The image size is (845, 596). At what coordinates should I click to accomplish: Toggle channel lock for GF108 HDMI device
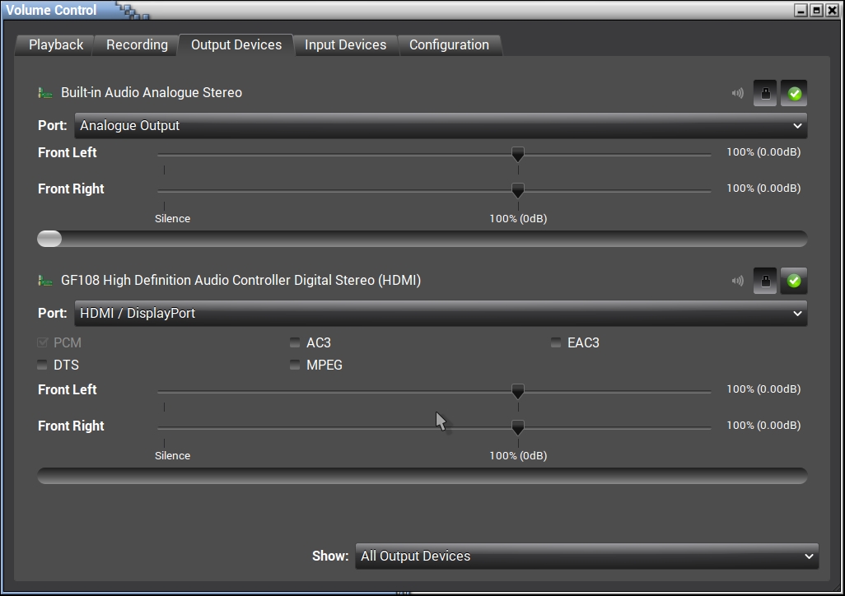tap(765, 281)
